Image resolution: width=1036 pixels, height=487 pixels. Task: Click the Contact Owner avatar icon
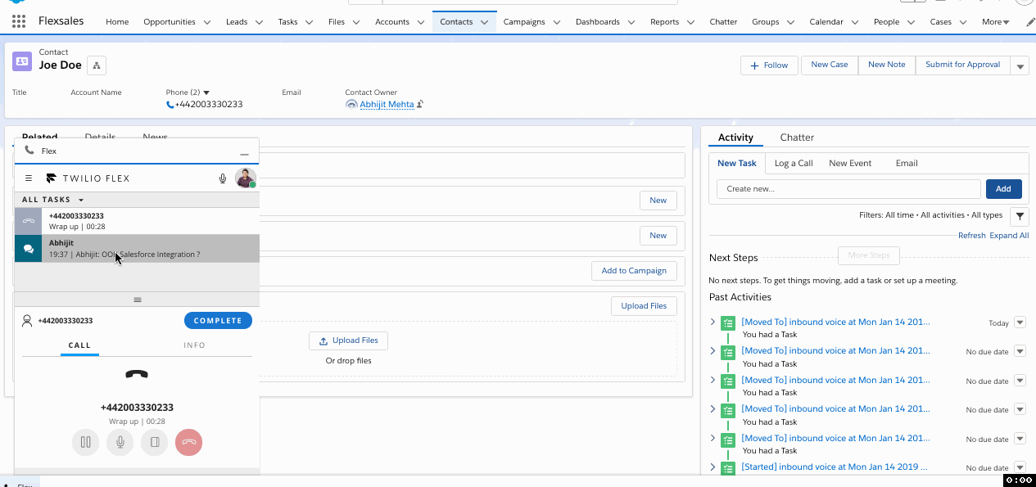(x=351, y=105)
